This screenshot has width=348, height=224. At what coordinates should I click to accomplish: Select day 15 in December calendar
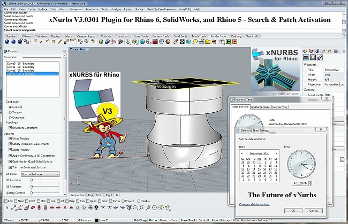pyautogui.click(x=259, y=169)
